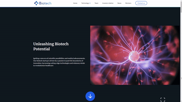The width and height of the screenshot is (182, 102).
Task: Click the neuron plasma hero image
Action: click(135, 55)
